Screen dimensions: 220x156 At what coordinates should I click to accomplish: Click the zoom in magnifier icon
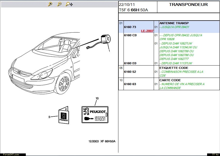50,4
